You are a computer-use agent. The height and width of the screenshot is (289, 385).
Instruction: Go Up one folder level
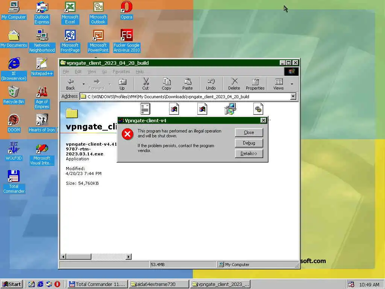point(122,84)
